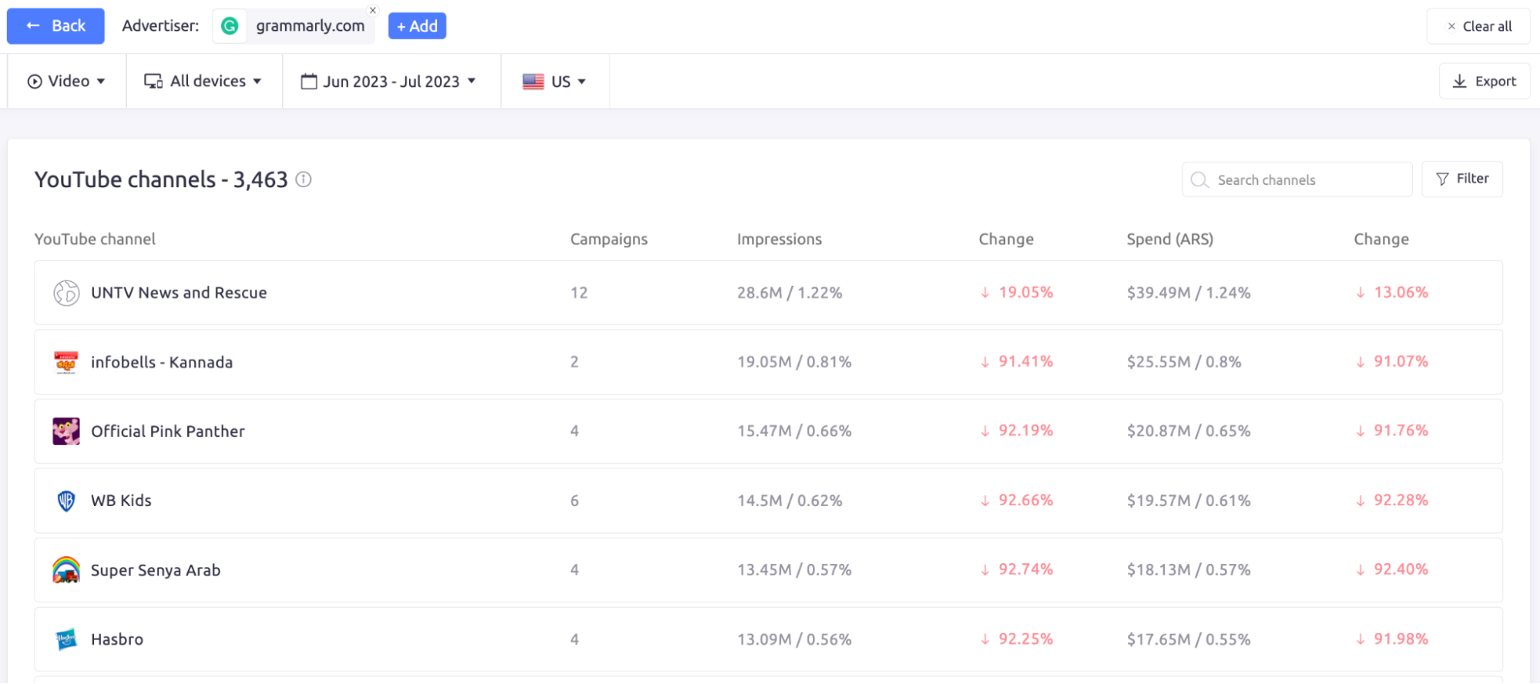
Task: Click the 15.47M / 0.66% impressions value
Action: [x=794, y=431]
